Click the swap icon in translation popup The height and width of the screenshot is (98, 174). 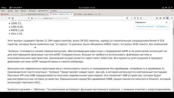point(167,22)
